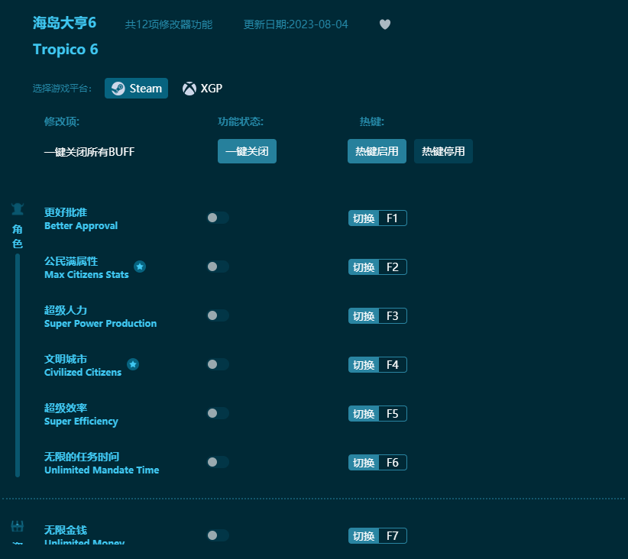The height and width of the screenshot is (559, 628).
Task: Enable Civilized Citizens switch
Action: 218,364
